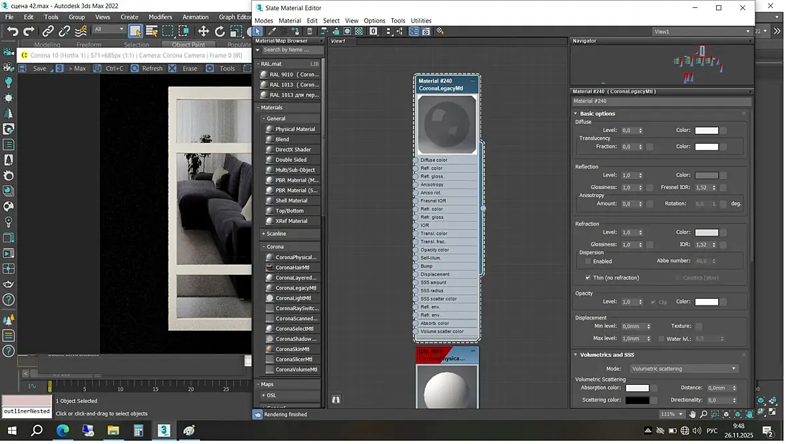Open Microsoft Edge from the taskbar
This screenshot has width=786, height=444.
point(63,431)
